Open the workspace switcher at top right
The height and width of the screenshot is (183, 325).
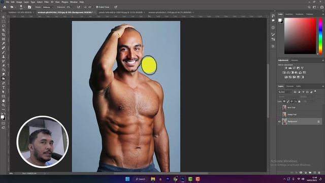point(315,7)
